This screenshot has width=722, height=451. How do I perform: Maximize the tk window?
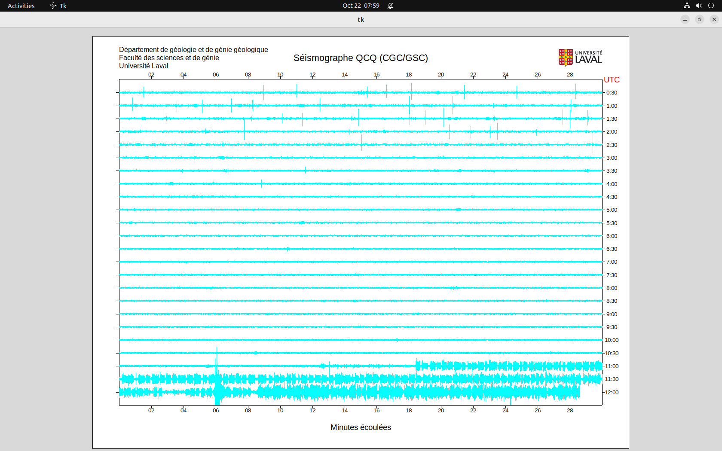700,19
